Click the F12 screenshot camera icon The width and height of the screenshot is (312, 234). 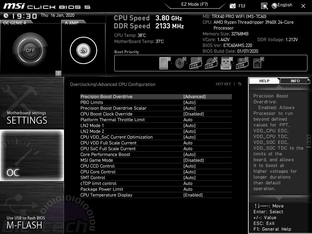click(232, 6)
